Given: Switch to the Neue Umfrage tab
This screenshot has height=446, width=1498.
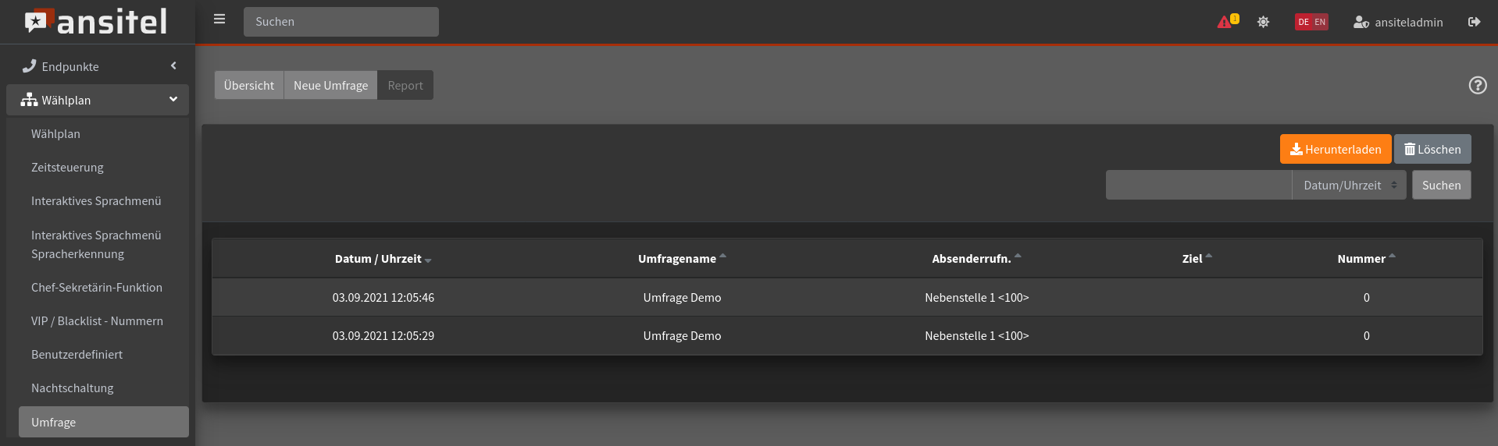Looking at the screenshot, I should (330, 86).
